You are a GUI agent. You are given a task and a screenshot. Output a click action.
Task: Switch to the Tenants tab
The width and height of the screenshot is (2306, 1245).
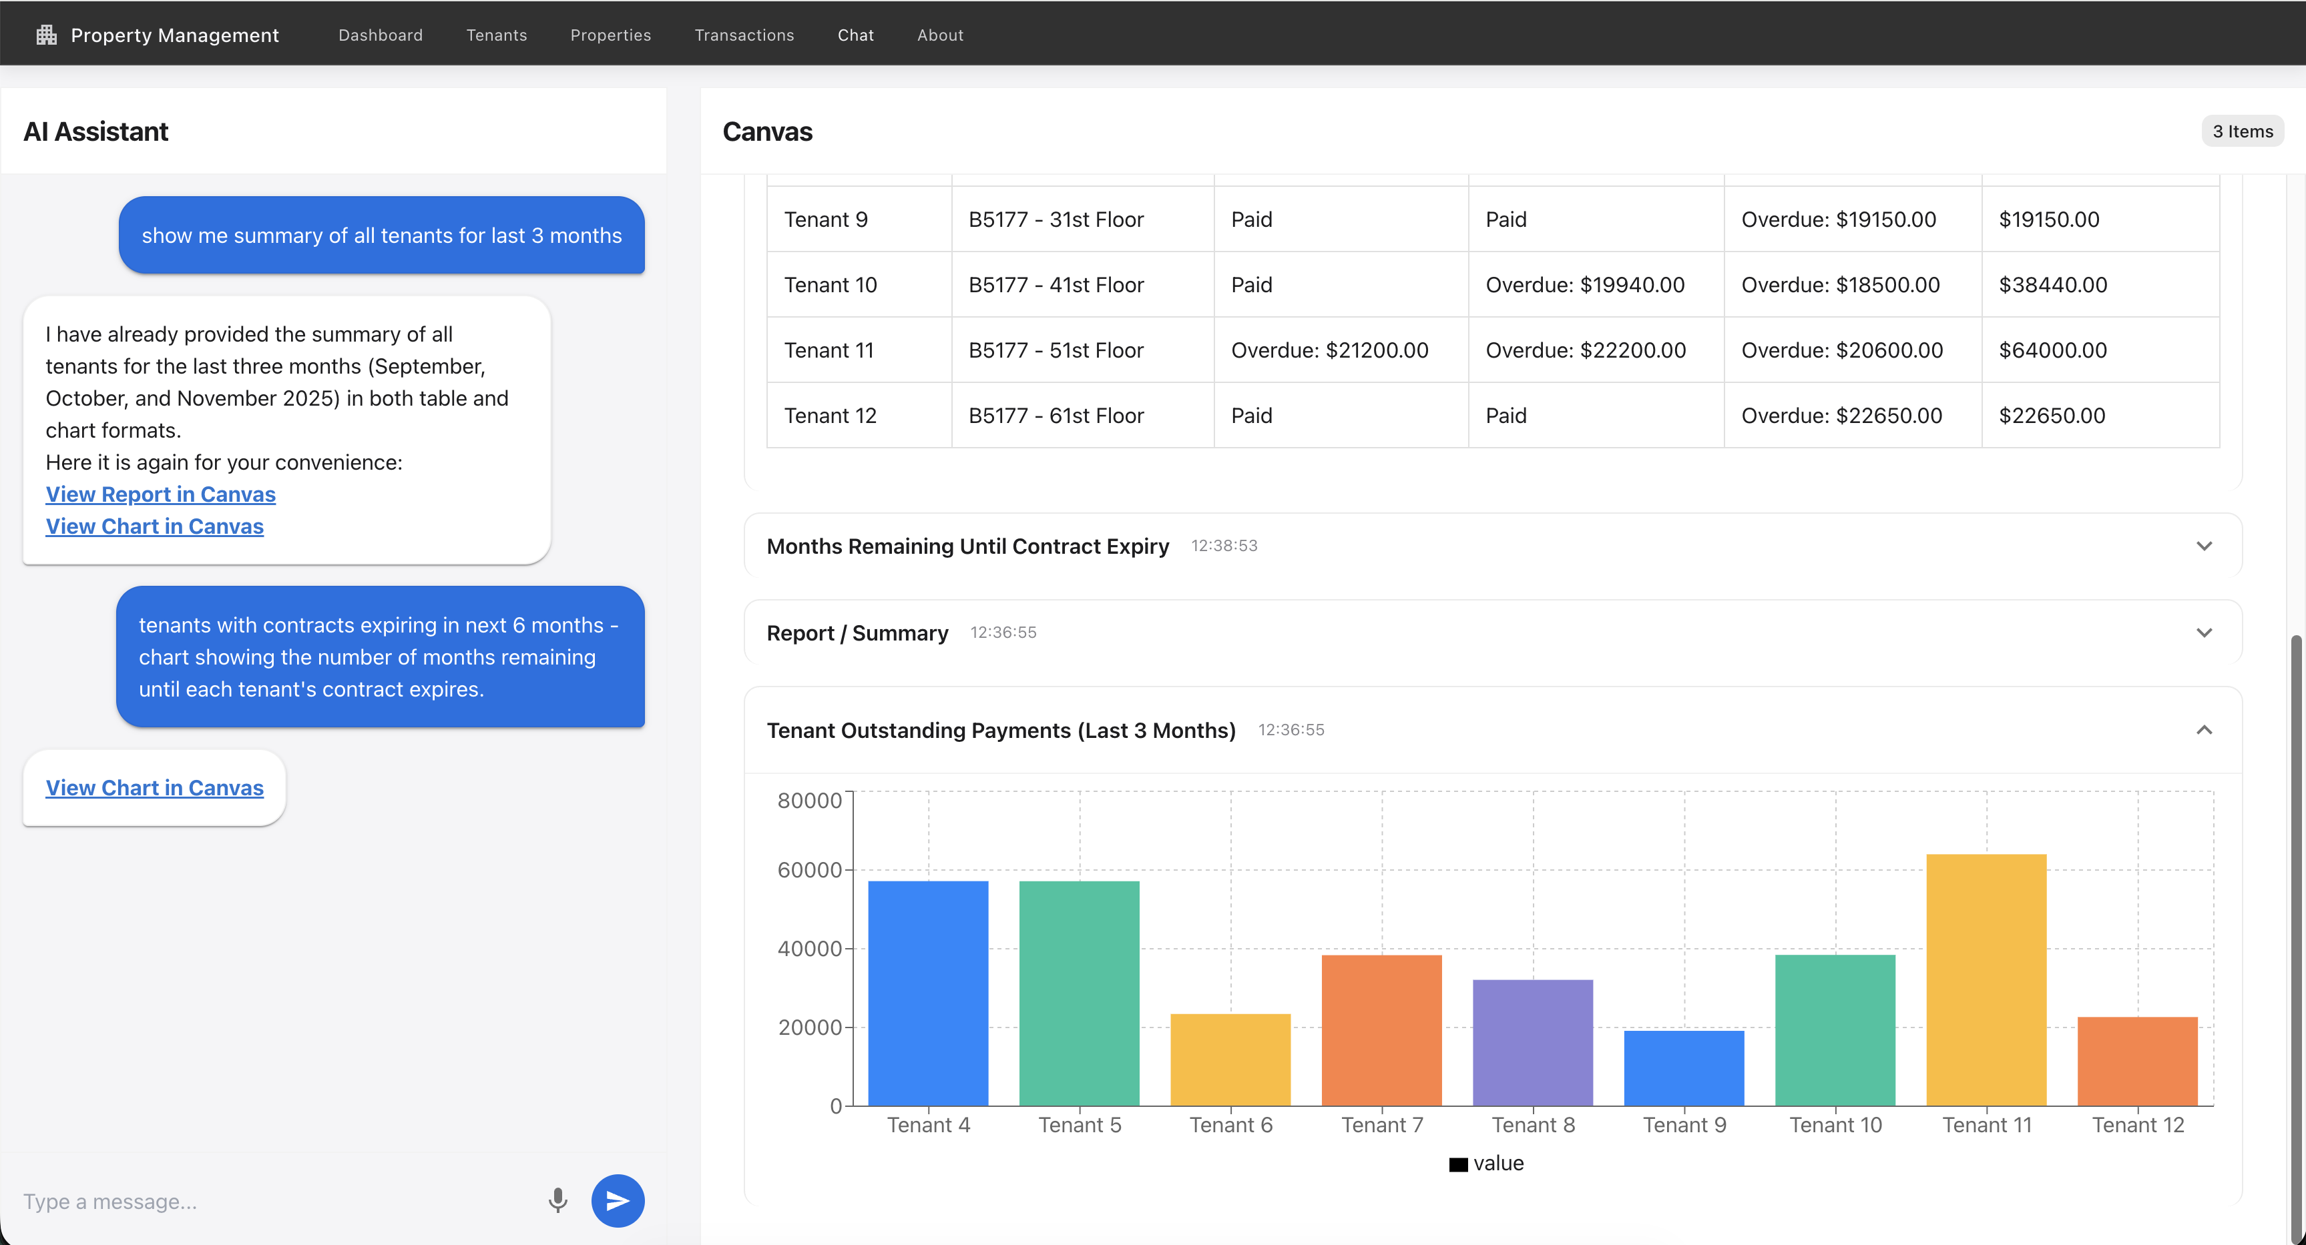coord(497,35)
